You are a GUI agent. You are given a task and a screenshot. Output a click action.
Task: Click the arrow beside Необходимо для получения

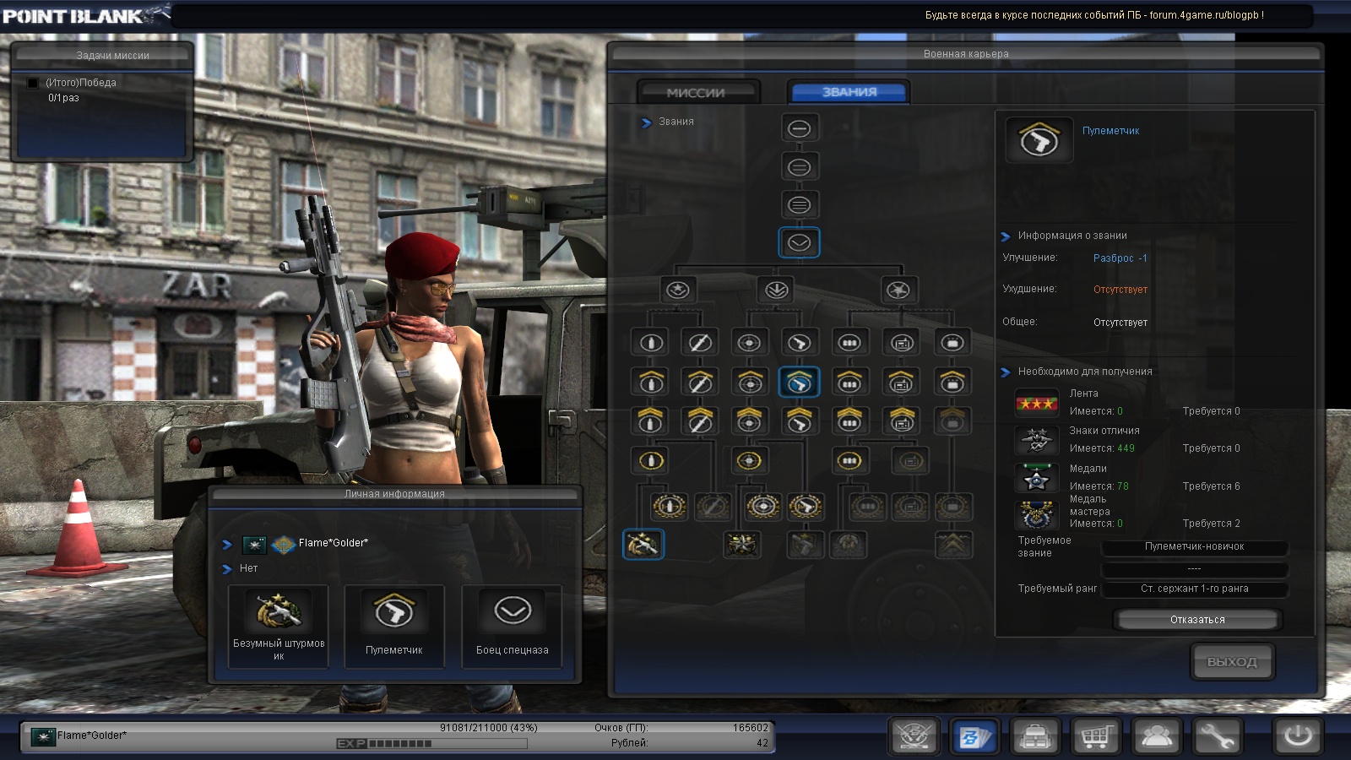pos(1006,372)
